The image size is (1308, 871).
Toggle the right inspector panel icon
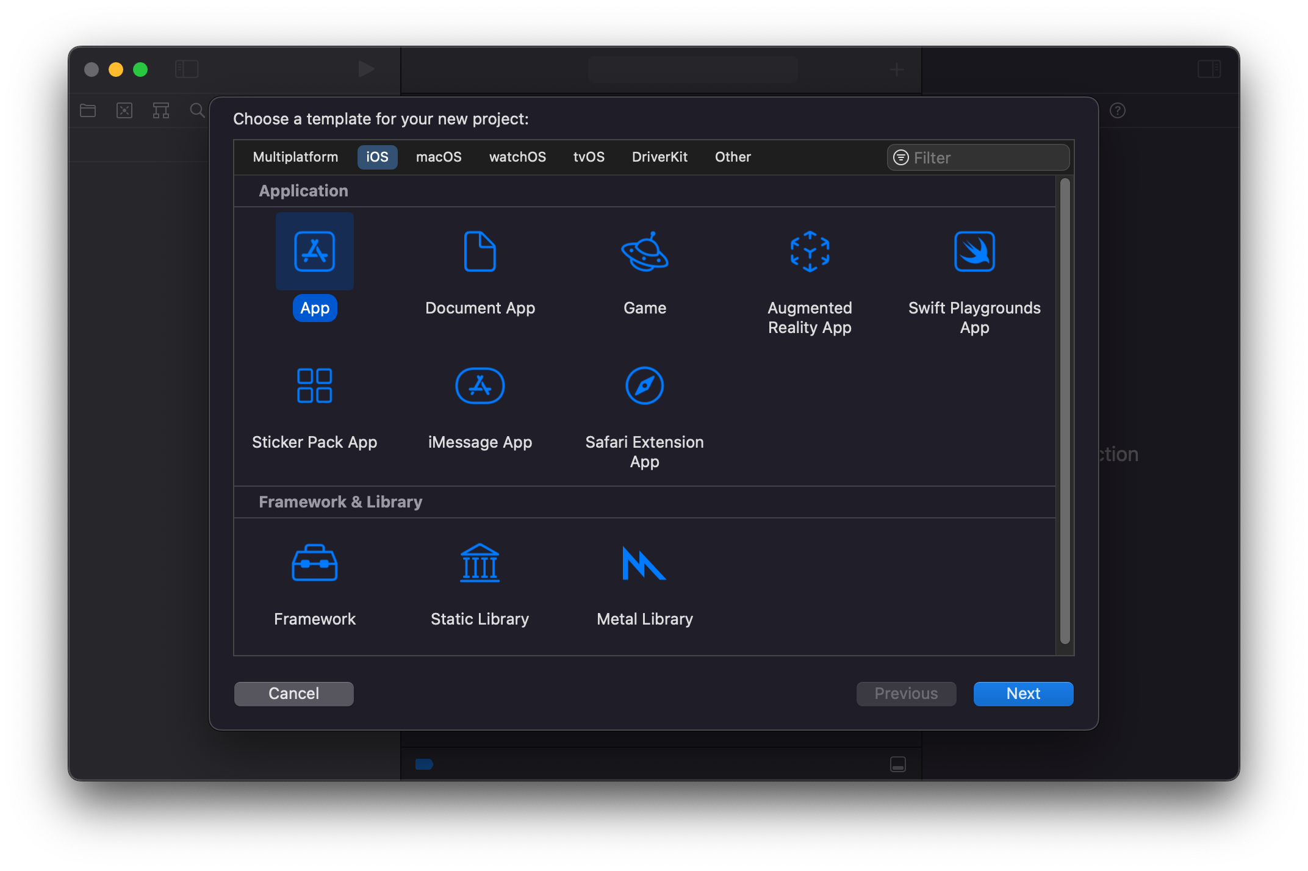point(1209,69)
